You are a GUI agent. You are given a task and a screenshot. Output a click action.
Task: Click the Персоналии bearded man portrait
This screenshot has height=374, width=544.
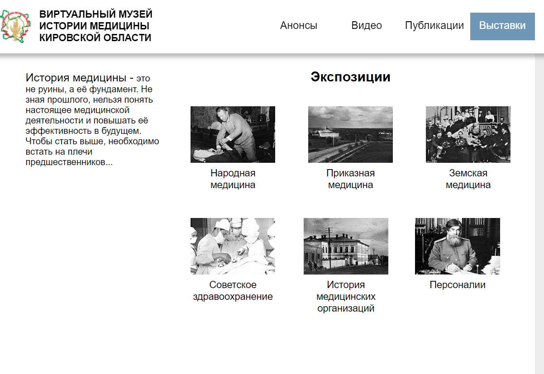tap(458, 246)
